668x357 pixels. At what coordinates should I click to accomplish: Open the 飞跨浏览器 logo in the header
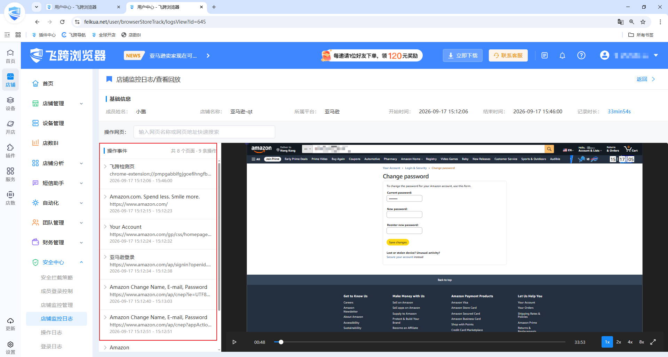tap(68, 56)
